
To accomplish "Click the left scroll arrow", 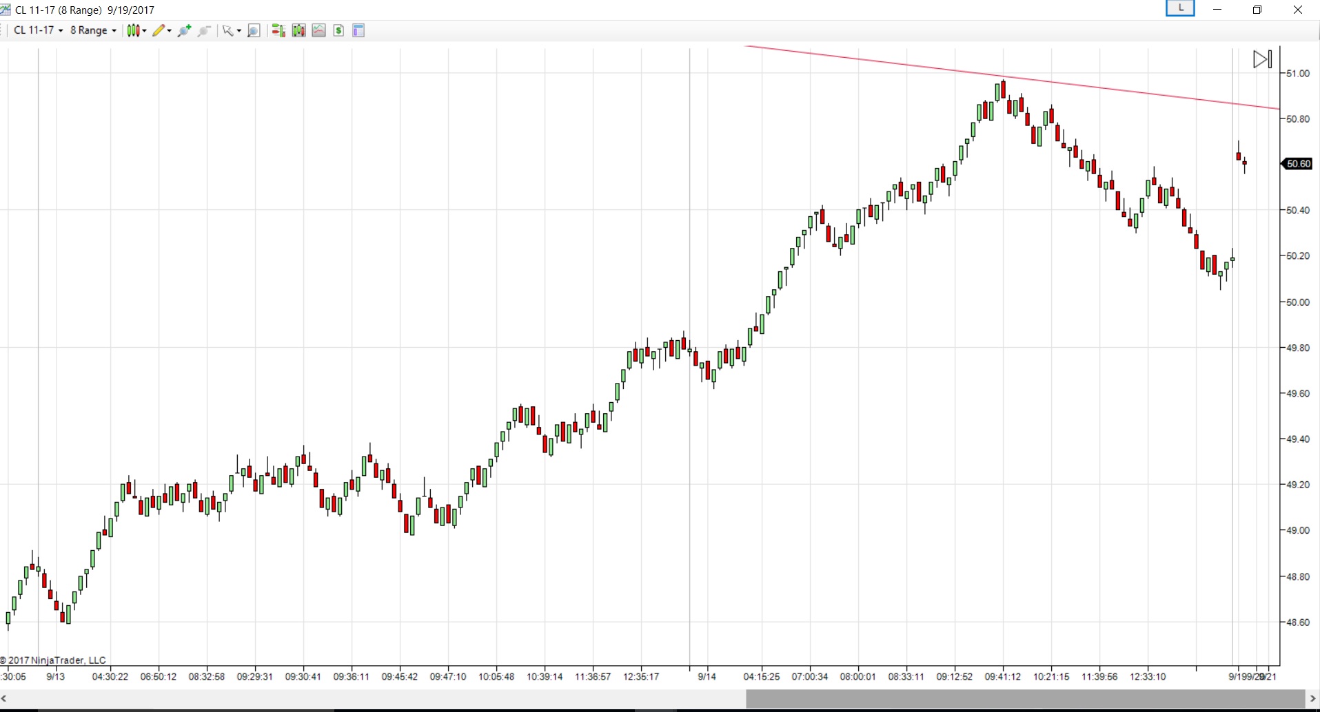I will click(4, 698).
